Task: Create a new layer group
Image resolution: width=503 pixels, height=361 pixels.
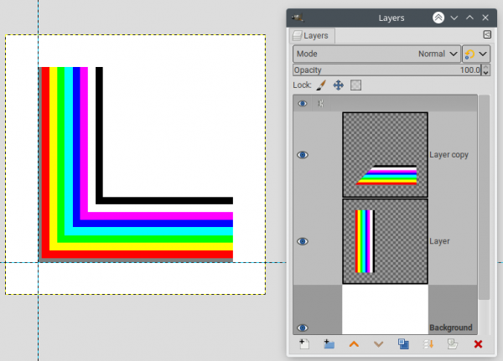Action: [x=329, y=344]
